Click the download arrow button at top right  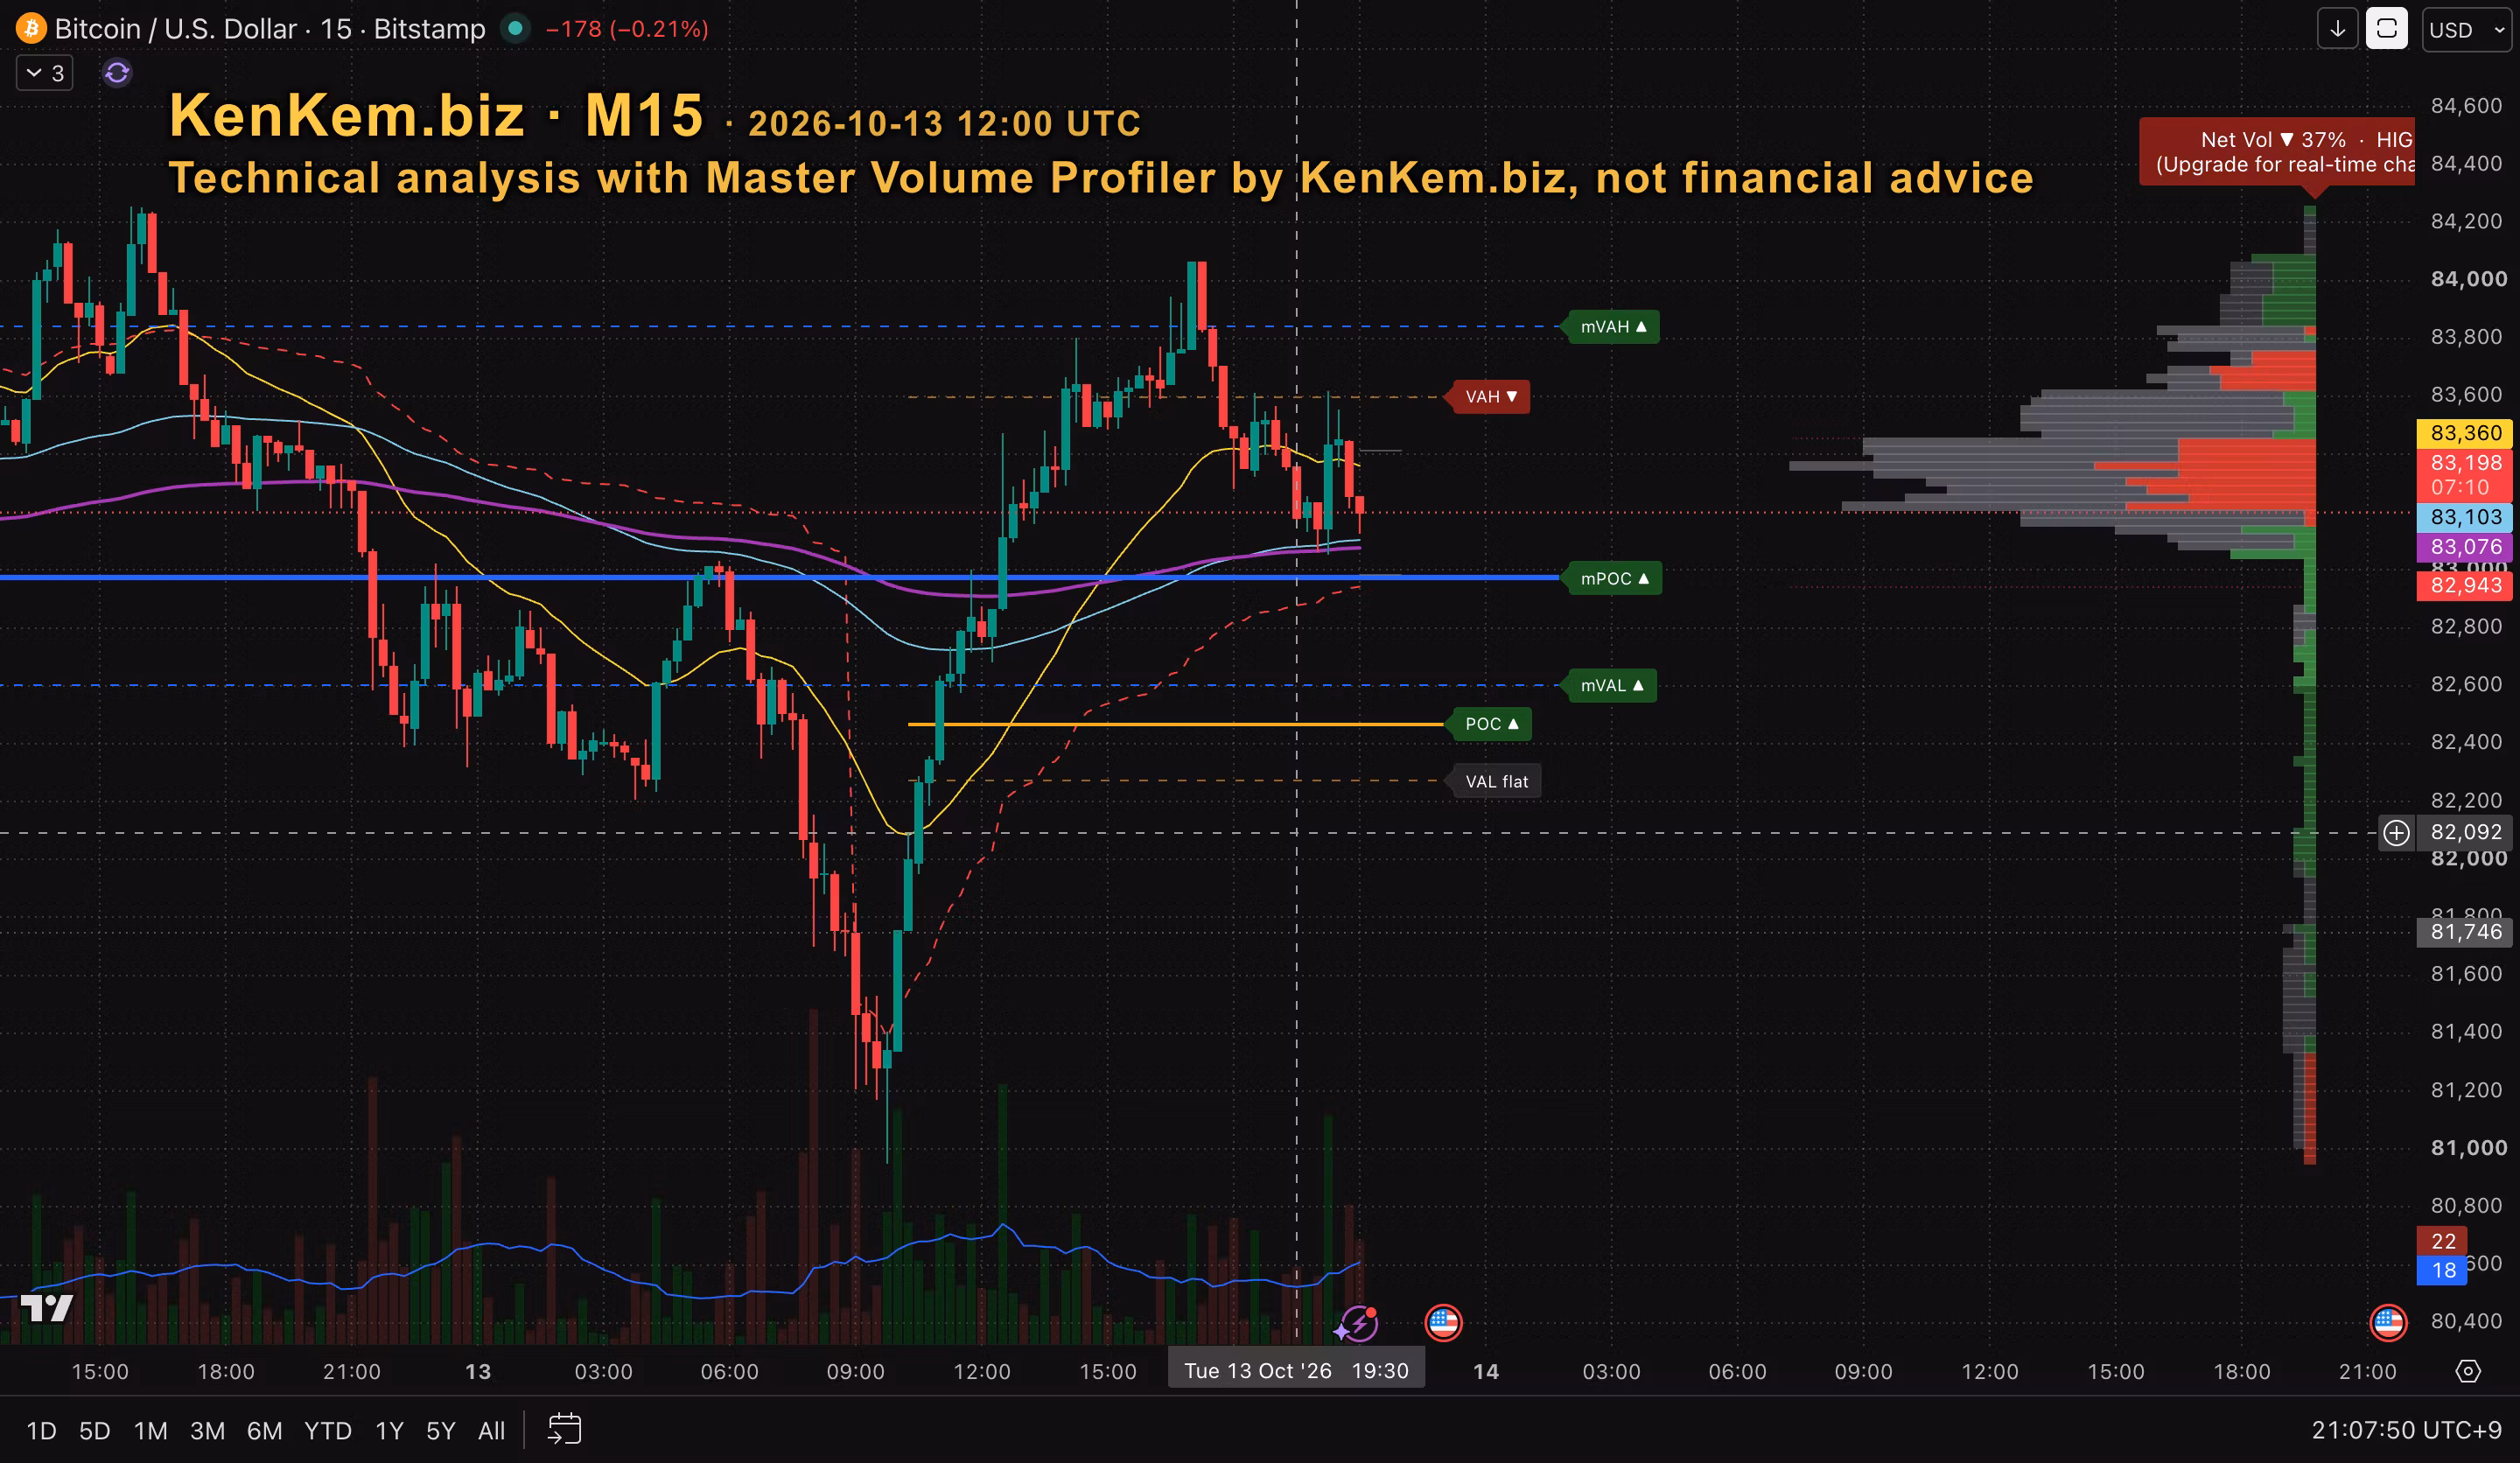click(2337, 29)
